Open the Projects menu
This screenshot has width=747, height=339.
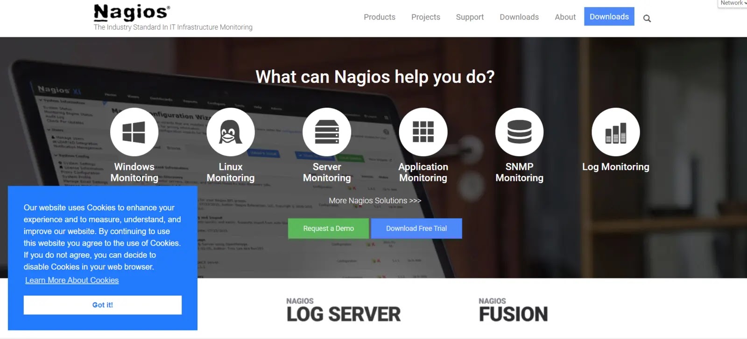(426, 17)
